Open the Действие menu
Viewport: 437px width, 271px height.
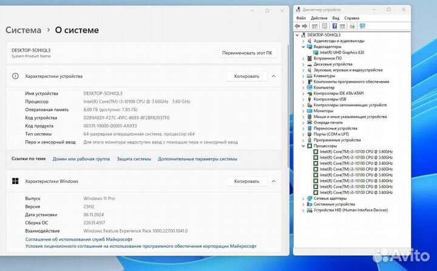319,18
